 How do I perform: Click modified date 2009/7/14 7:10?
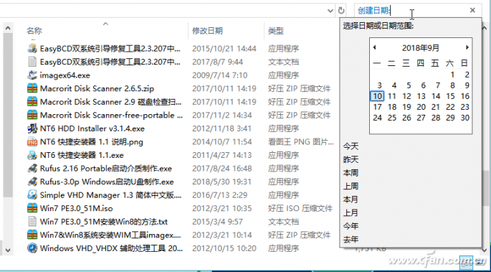(220, 75)
